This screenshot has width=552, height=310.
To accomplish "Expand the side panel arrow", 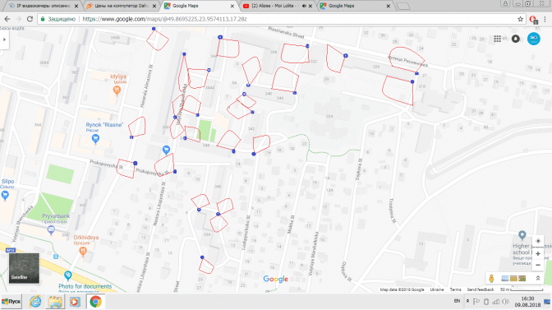I will point(4,39).
